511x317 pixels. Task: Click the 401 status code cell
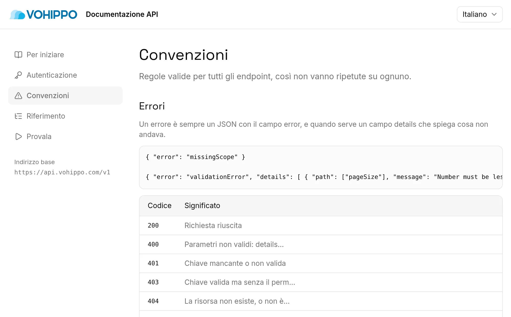[x=153, y=263]
